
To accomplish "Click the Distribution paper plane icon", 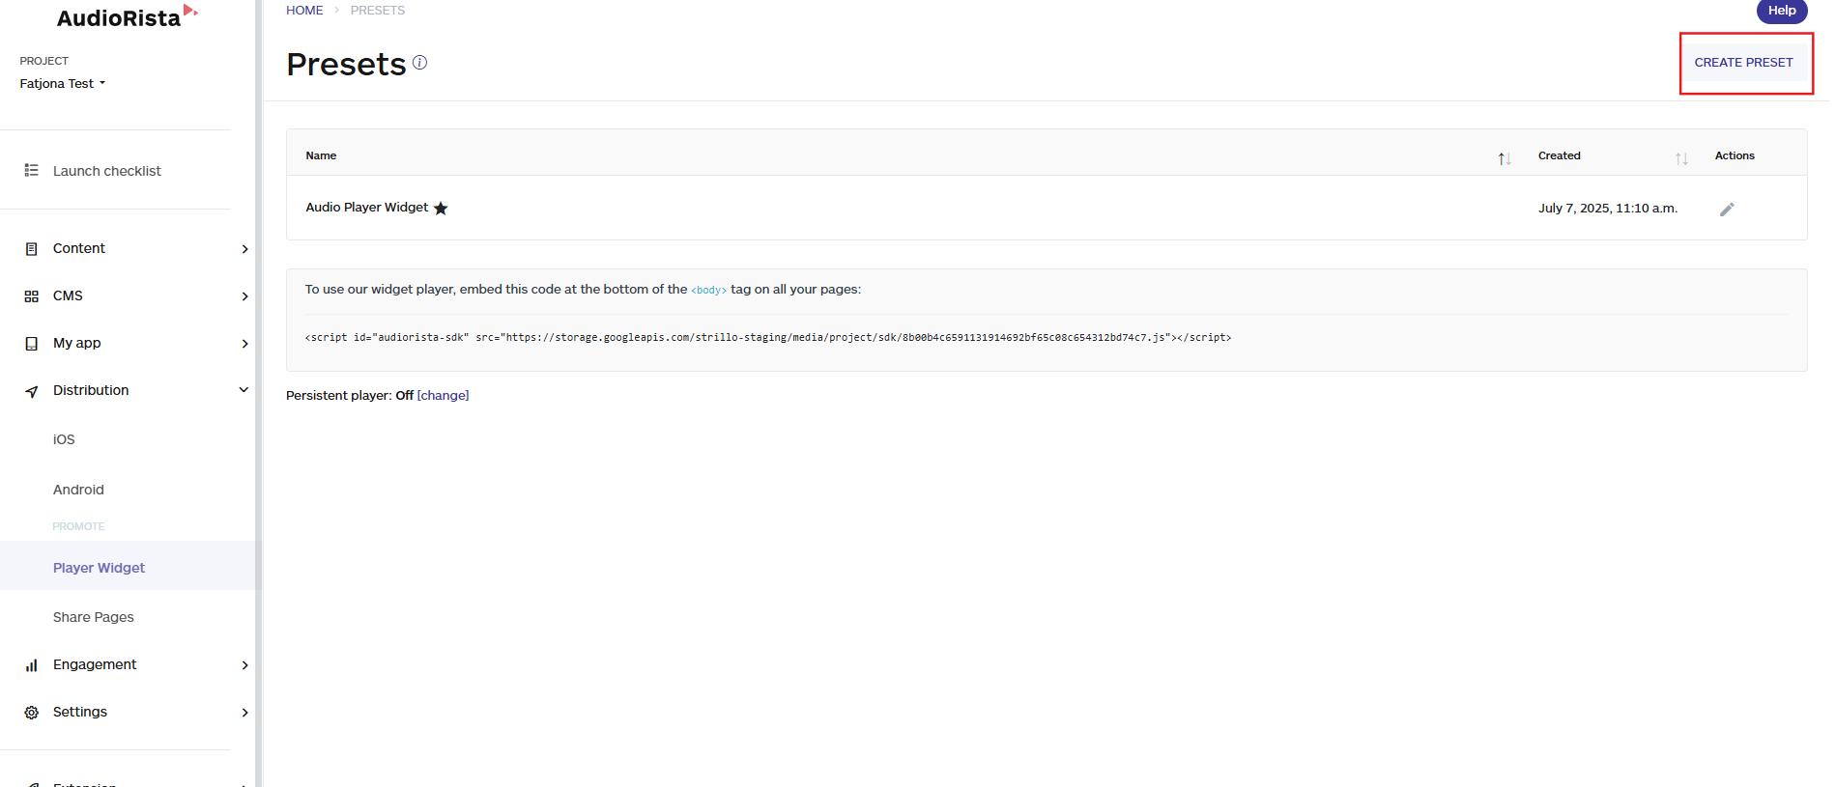I will click(32, 391).
